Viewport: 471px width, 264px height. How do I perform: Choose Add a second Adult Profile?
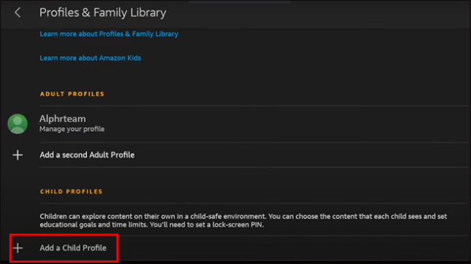pos(87,155)
